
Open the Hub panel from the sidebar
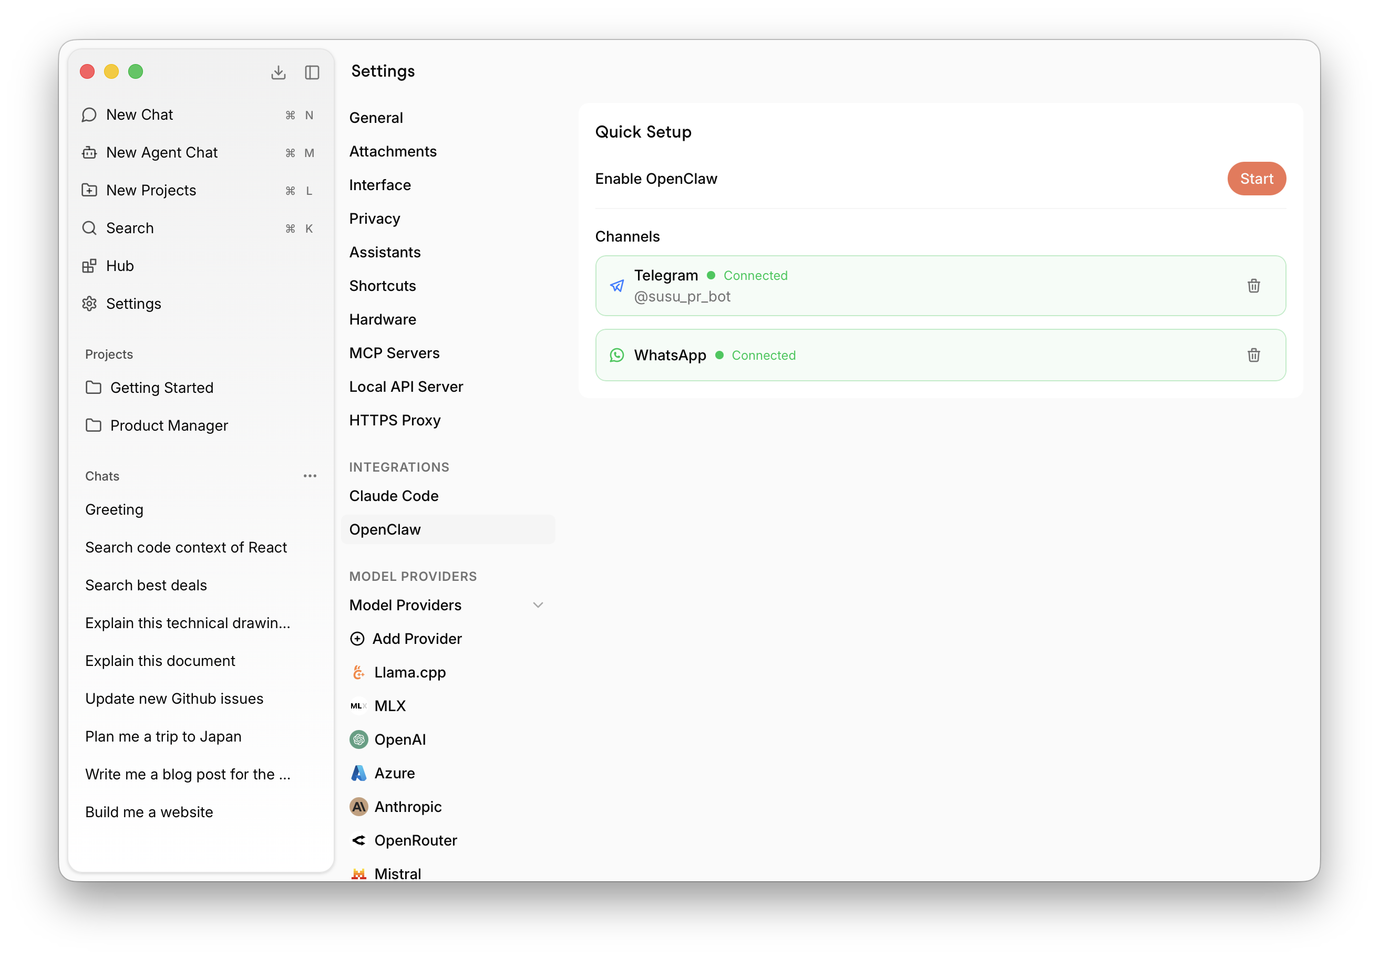pos(89,266)
